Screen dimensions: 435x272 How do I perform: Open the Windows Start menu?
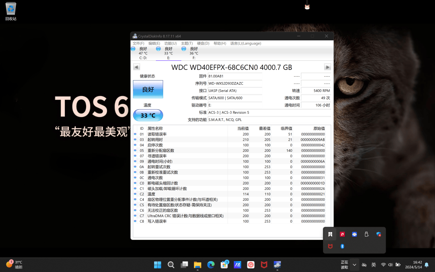(x=158, y=265)
